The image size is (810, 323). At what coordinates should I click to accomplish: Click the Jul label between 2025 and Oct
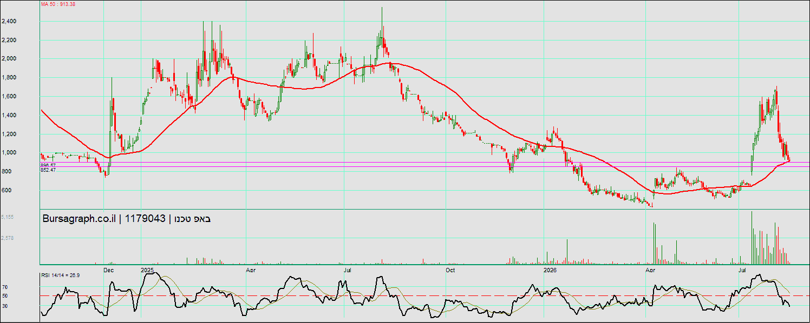(x=348, y=269)
